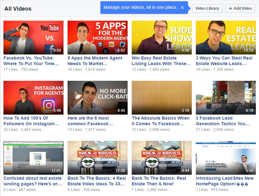This screenshot has height=196, width=259.
Task: Open the 12:01 landing pages screen recording thumbnail
Action: (33, 158)
